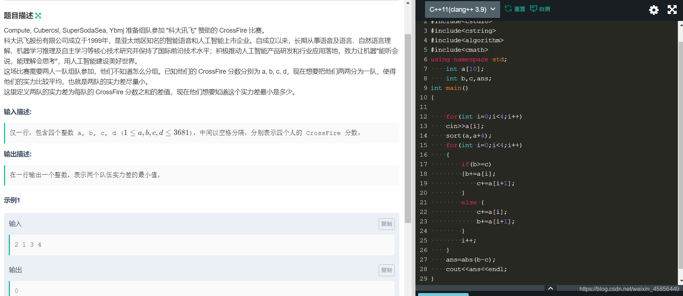683x296 pixels.
Task: Open editor settings gear icon
Action: coord(654,10)
